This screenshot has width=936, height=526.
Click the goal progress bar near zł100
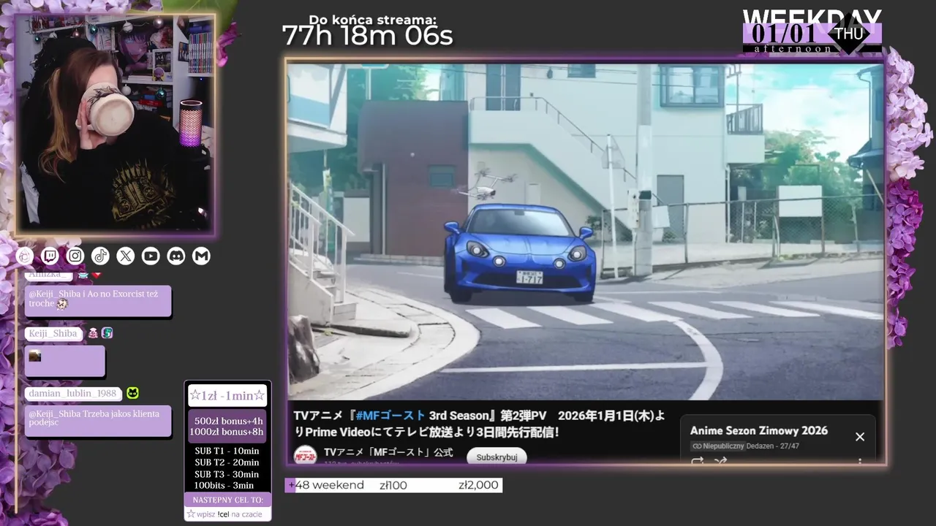click(393, 485)
